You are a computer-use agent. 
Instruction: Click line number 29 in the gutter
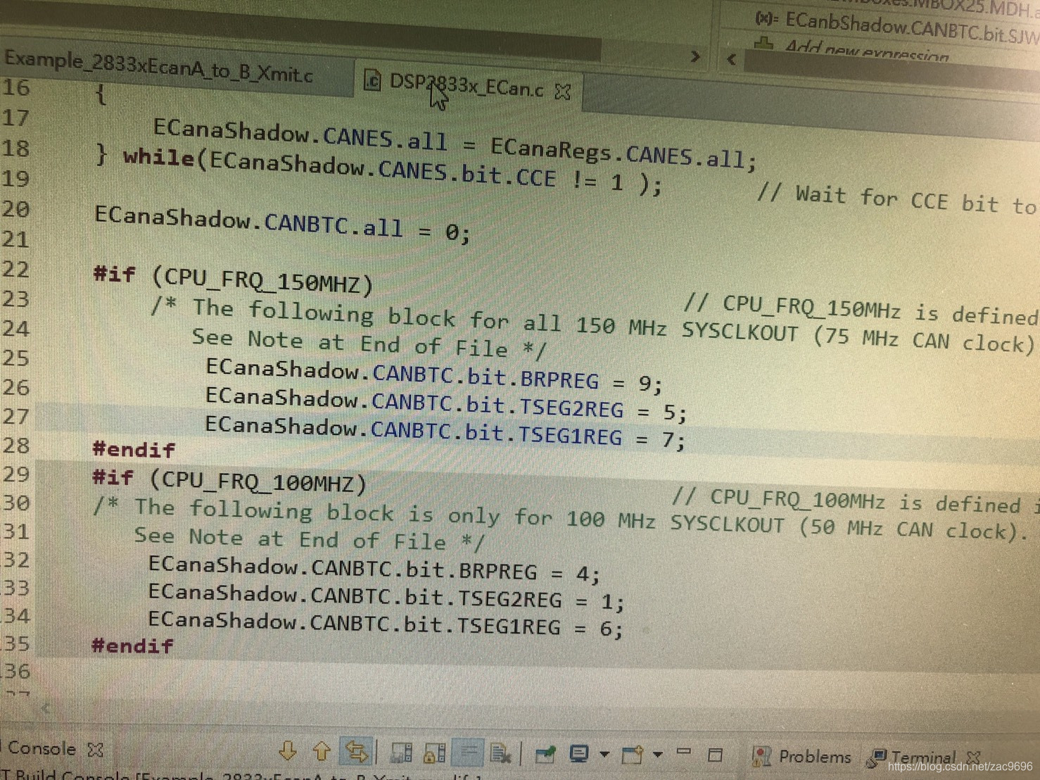point(15,474)
